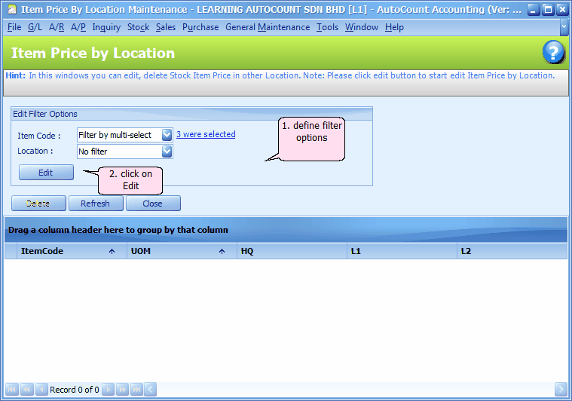Click horizontal scrollbar right arrow
Viewport: 572px width, 401px height.
tap(561, 390)
